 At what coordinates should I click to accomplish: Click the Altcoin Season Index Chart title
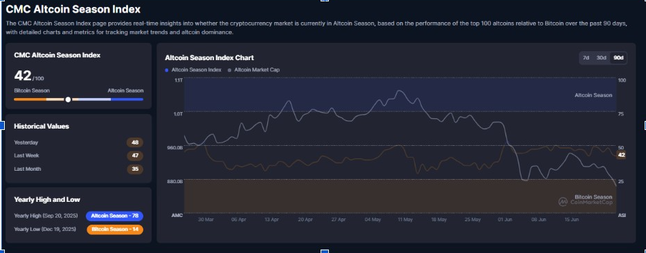coord(209,57)
